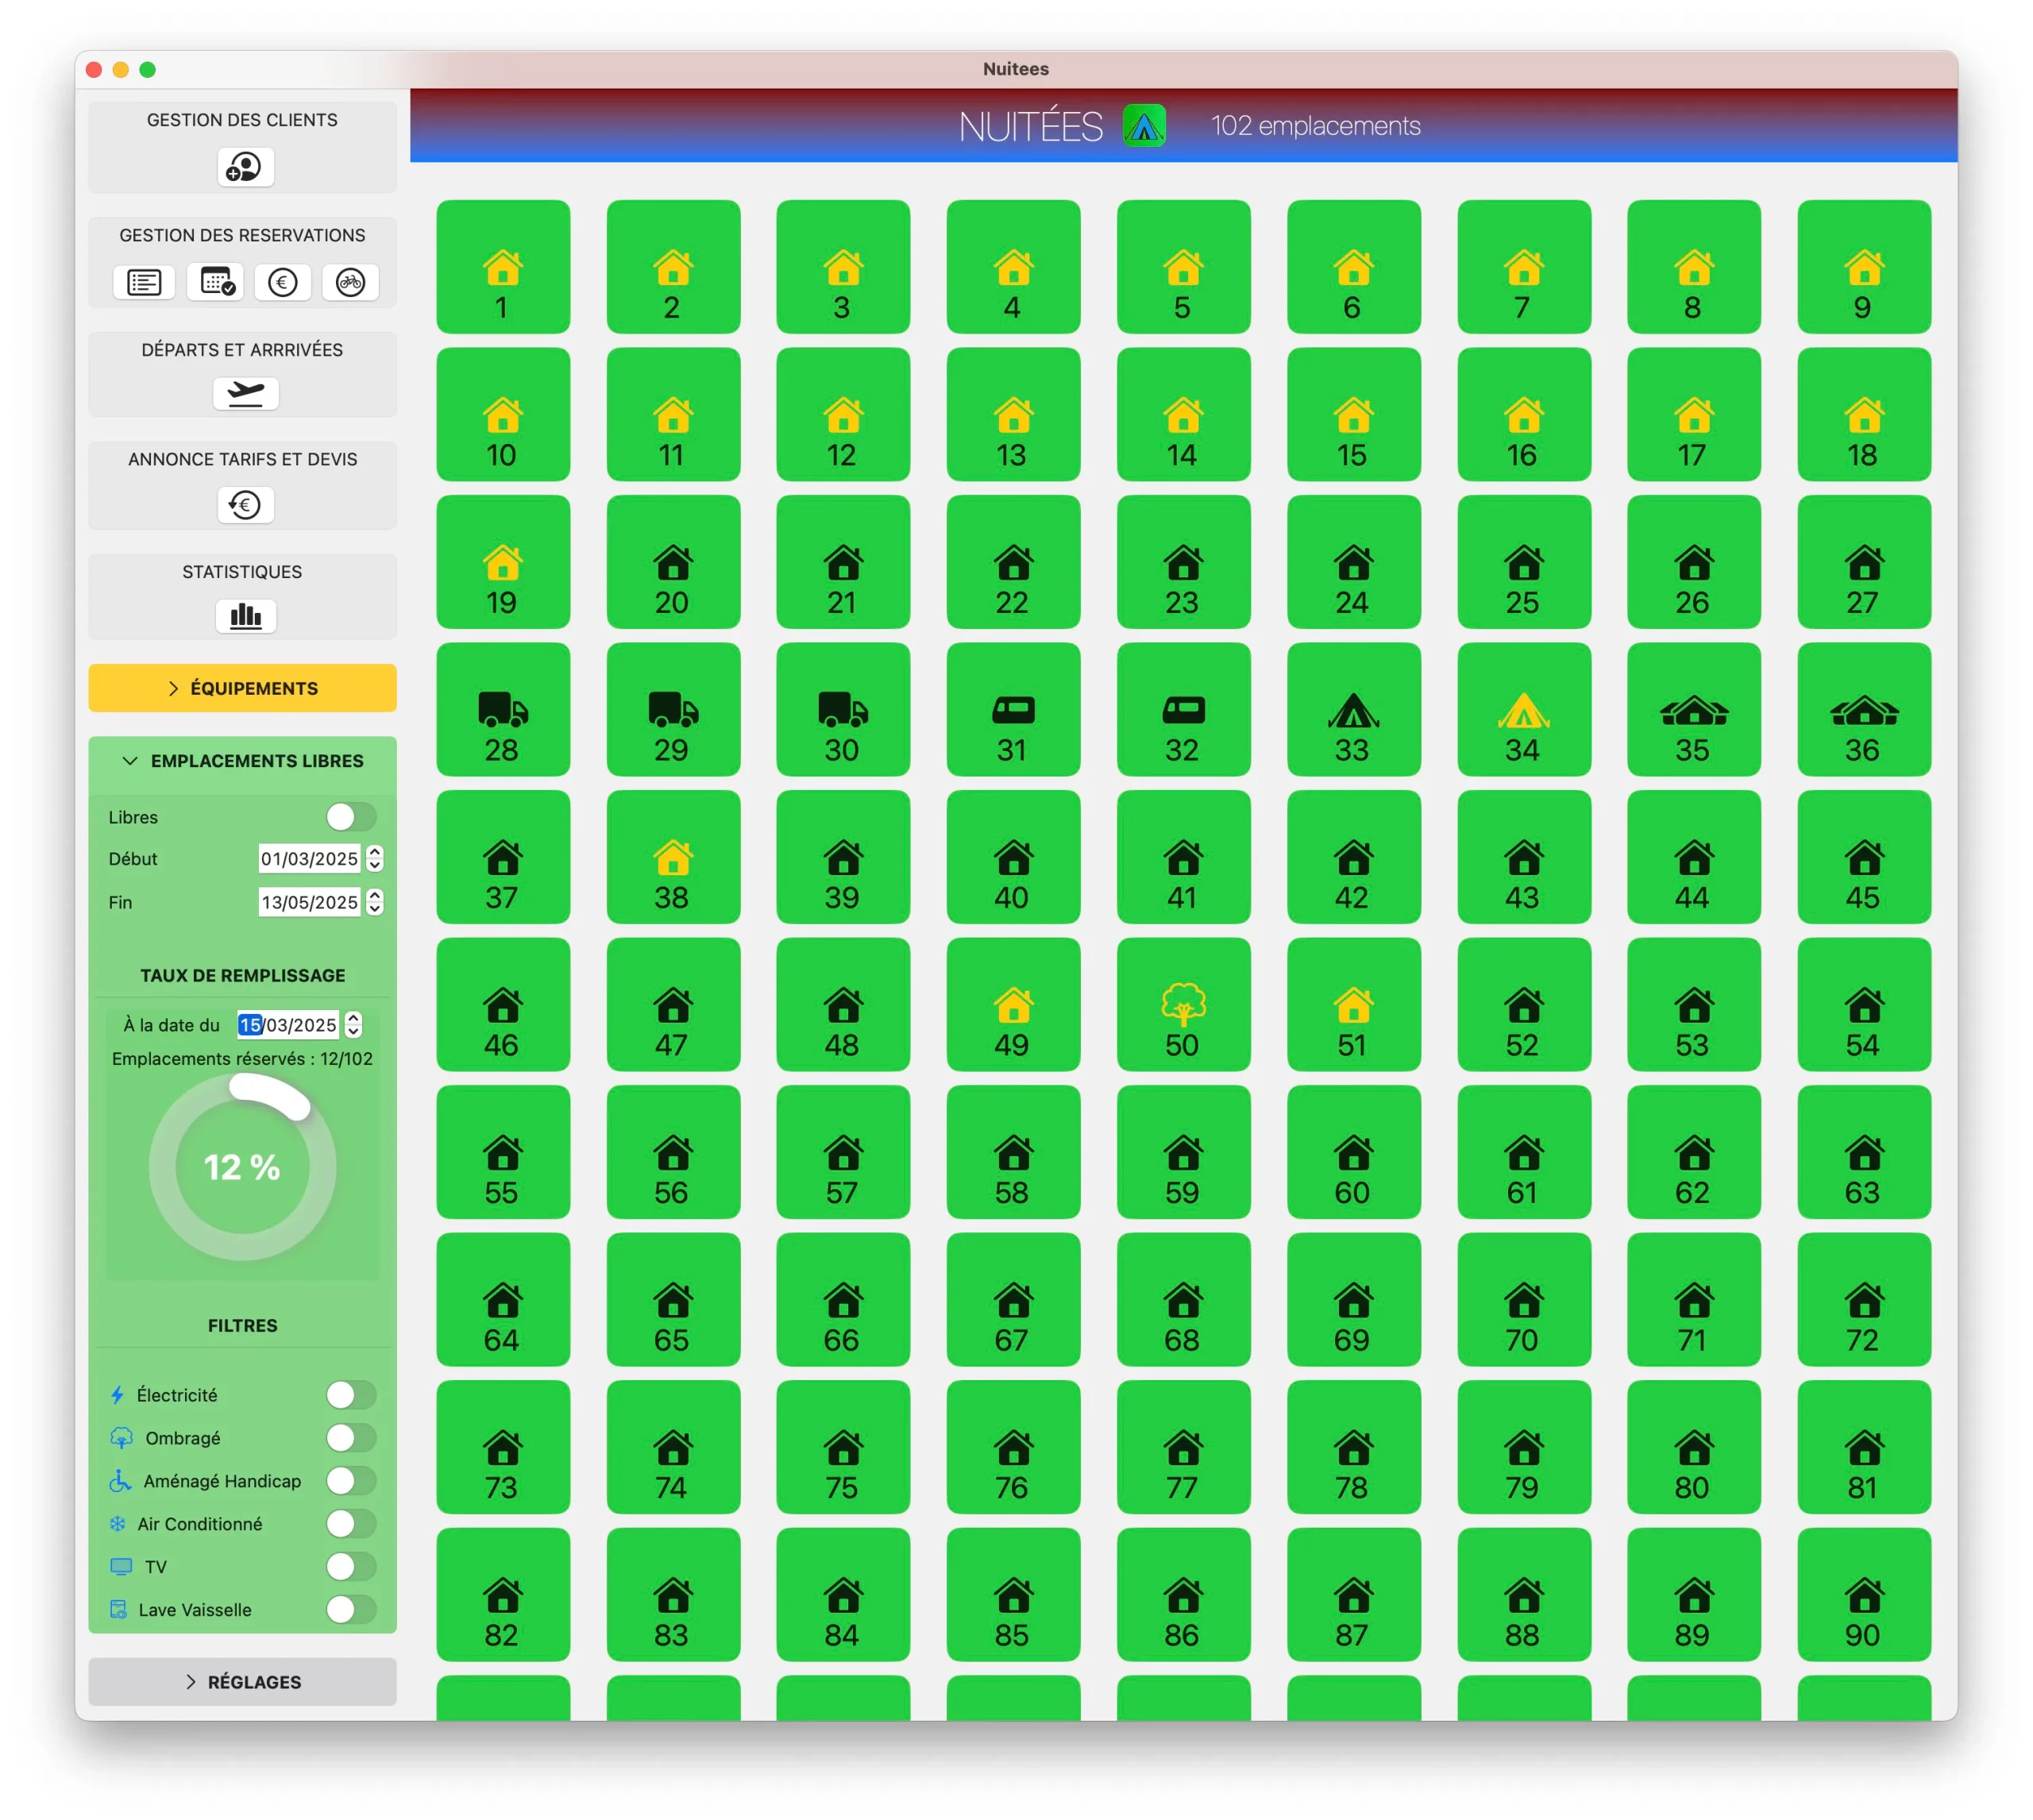This screenshot has width=2033, height=1820.
Task: Collapse the EMPLACEMENTS LIBRES section
Action: point(242,761)
